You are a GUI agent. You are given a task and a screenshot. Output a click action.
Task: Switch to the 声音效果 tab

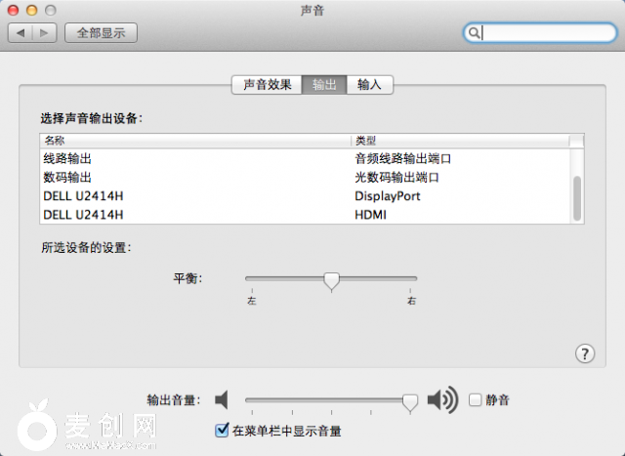(267, 85)
